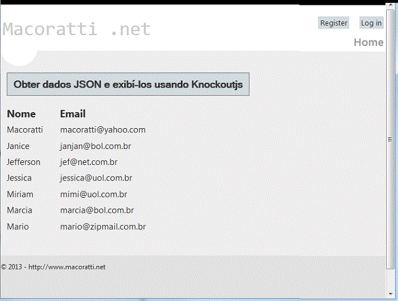This screenshot has height=301, width=398.
Task: Select the Jefferson row name
Action: pos(23,162)
